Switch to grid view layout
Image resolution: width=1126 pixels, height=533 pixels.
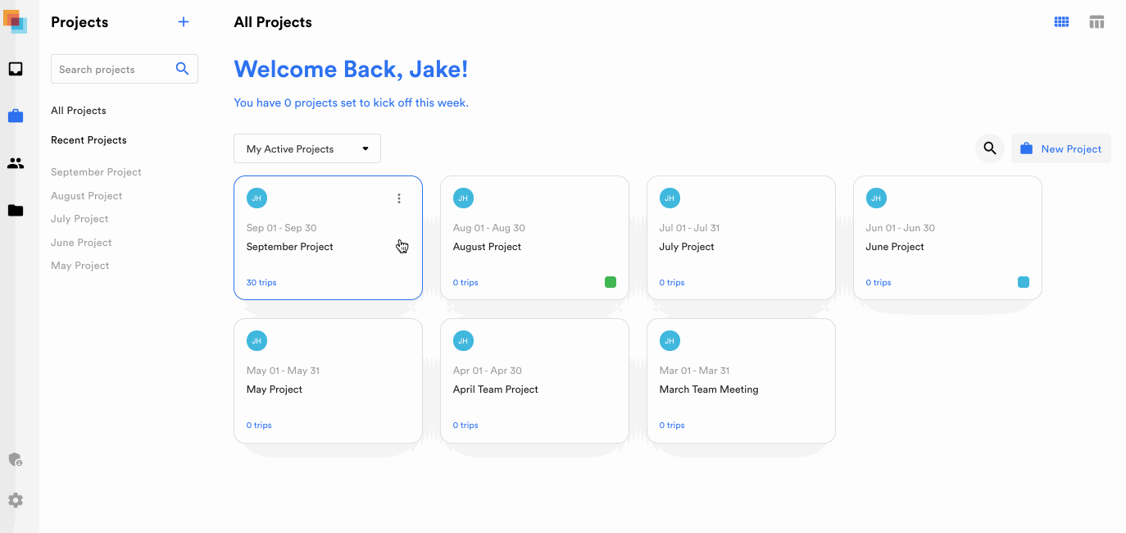[x=1060, y=21]
